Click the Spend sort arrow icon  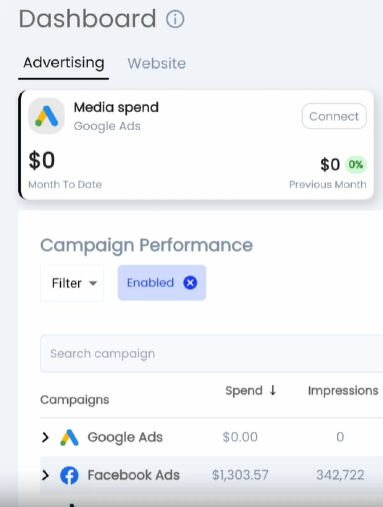pos(273,390)
